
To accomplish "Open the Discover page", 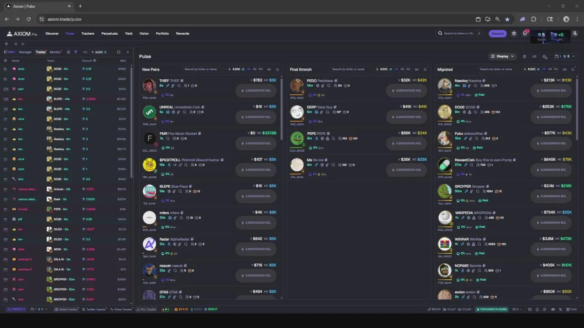I will pos(52,33).
